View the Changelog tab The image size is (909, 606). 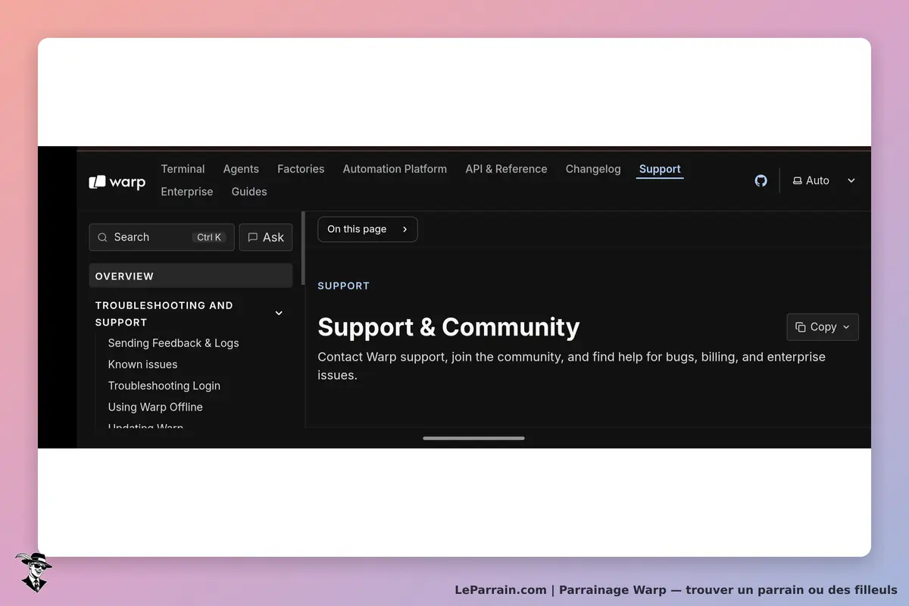593,169
